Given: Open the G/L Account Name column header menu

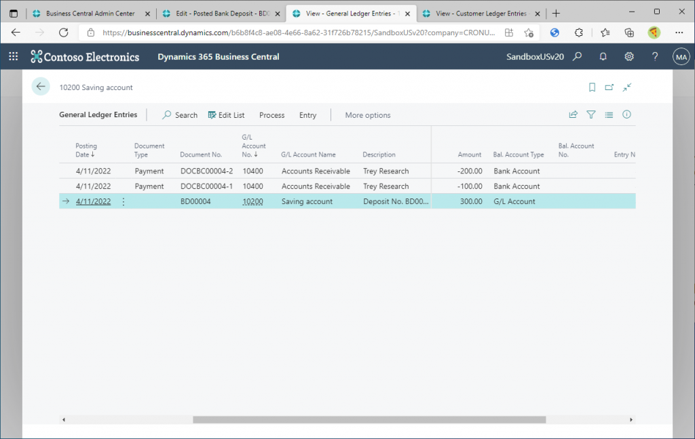Looking at the screenshot, I should click(308, 154).
